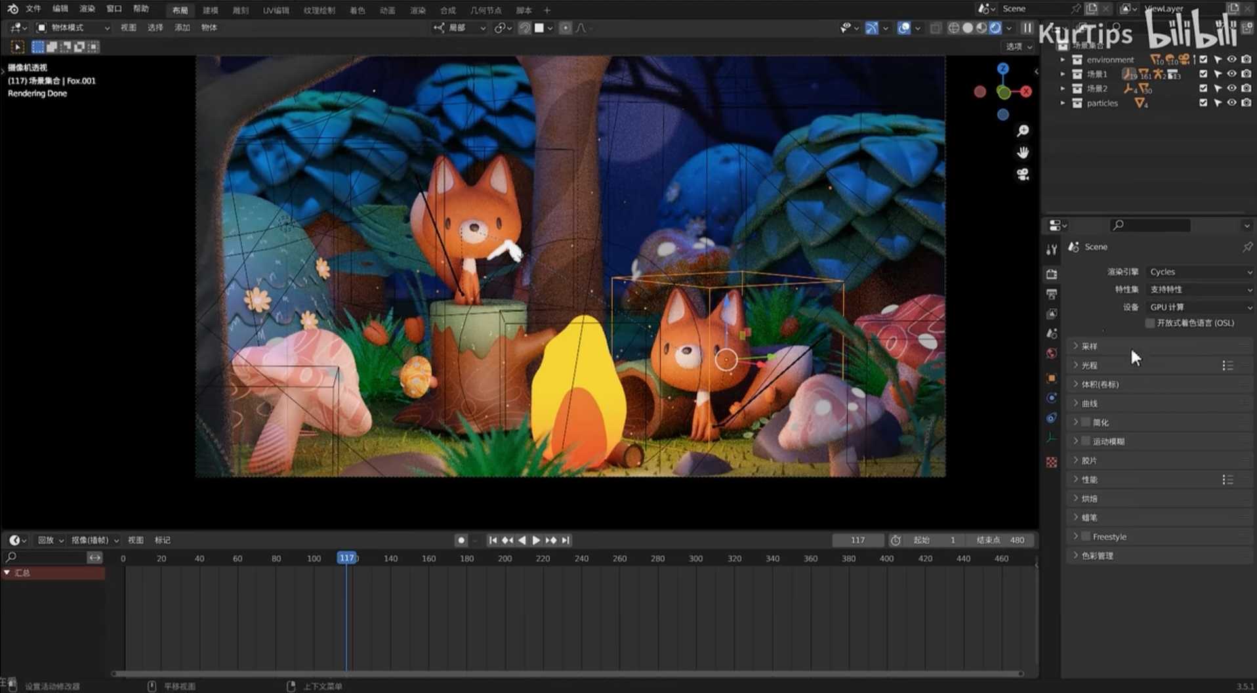Pin the Scene properties panel
Viewport: 1257px width, 693px height.
pyautogui.click(x=1247, y=247)
